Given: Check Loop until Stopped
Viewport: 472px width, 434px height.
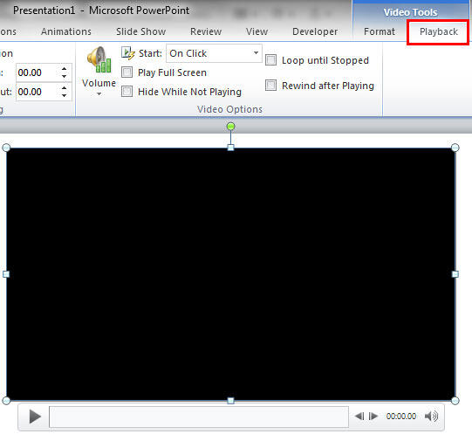Looking at the screenshot, I should 270,59.
